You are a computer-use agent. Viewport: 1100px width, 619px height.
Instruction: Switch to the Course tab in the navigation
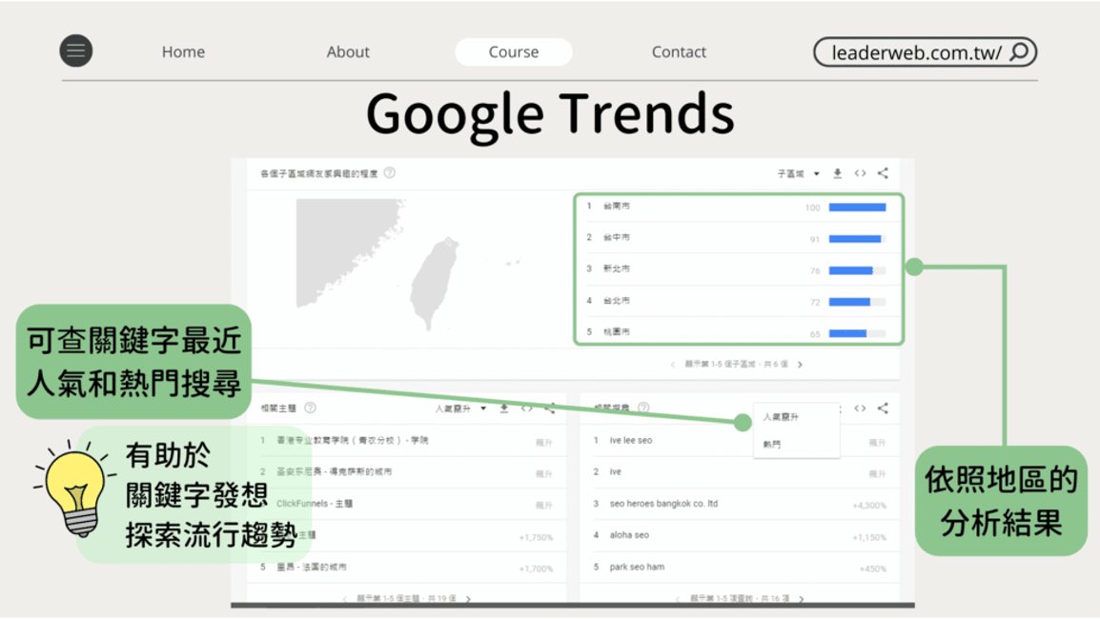pyautogui.click(x=513, y=51)
